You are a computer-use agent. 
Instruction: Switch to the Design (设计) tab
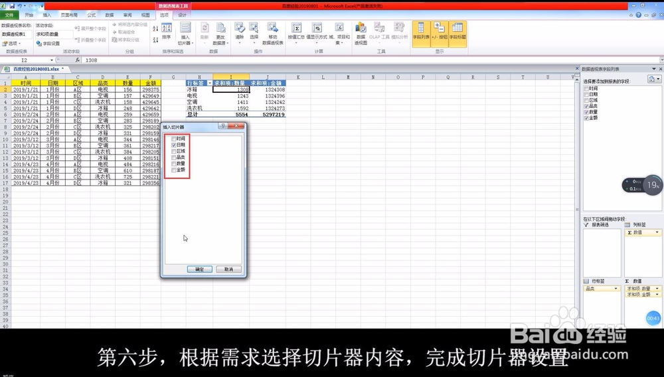182,15
